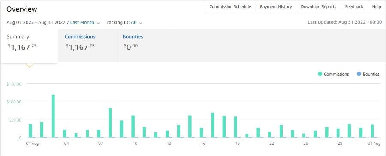
Task: Click the tallest commission bar on Aug 03
Action: 53,116
